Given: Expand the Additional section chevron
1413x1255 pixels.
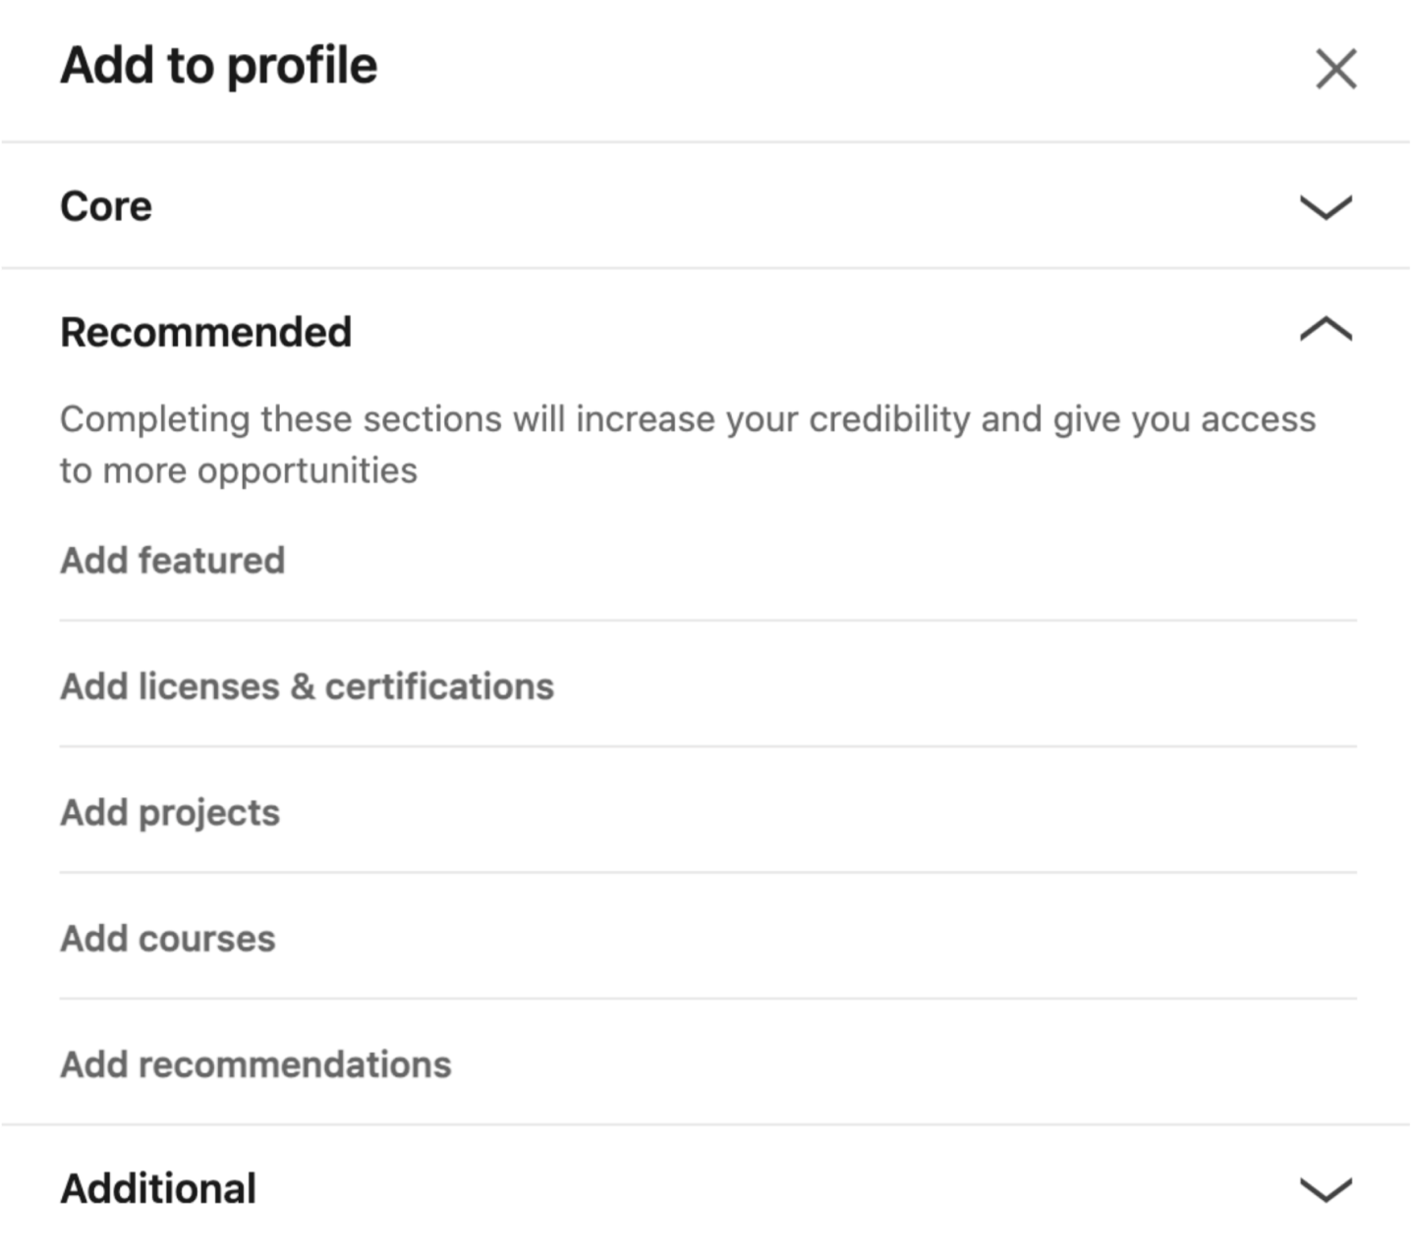Looking at the screenshot, I should 1326,1189.
